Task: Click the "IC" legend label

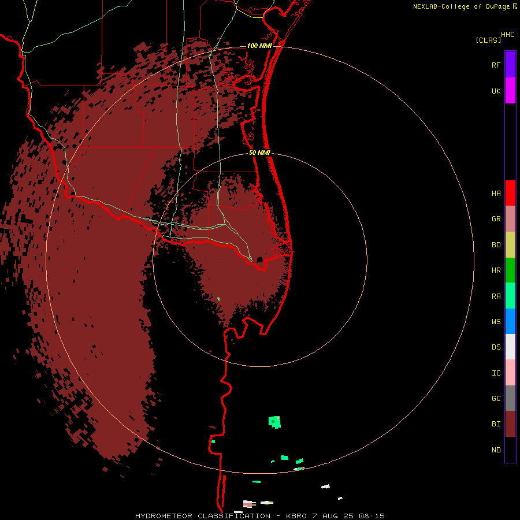Action: (x=496, y=373)
